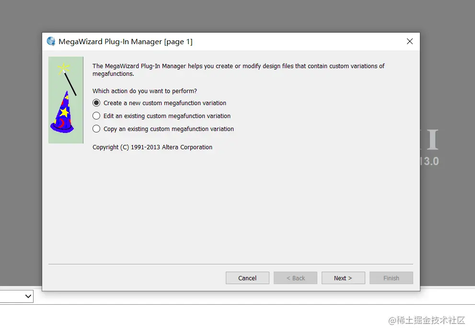This screenshot has height=335, width=475.
Task: Click the Next > button
Action: coord(343,278)
